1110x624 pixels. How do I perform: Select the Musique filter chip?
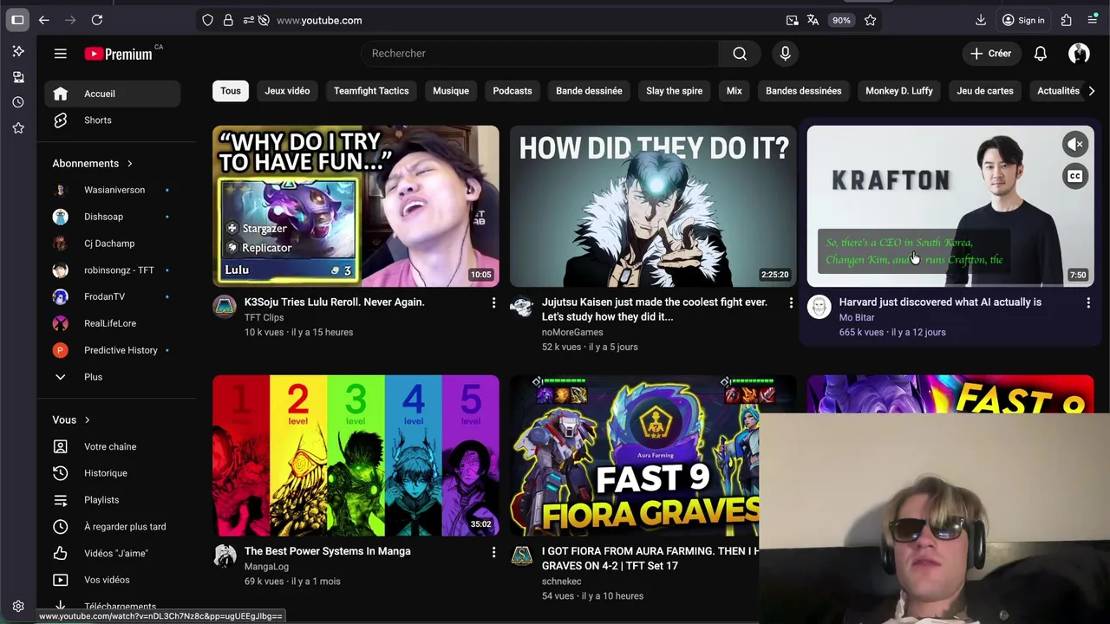451,91
